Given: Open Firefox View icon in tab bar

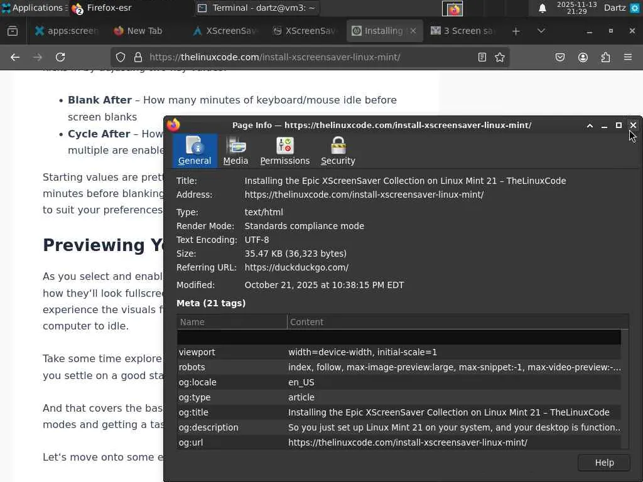Looking at the screenshot, I should tap(13, 31).
